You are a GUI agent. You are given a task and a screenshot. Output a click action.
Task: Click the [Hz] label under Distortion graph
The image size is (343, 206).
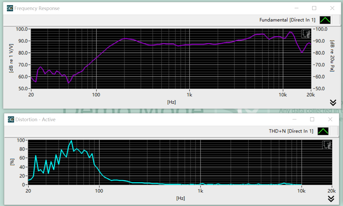(x=180, y=198)
